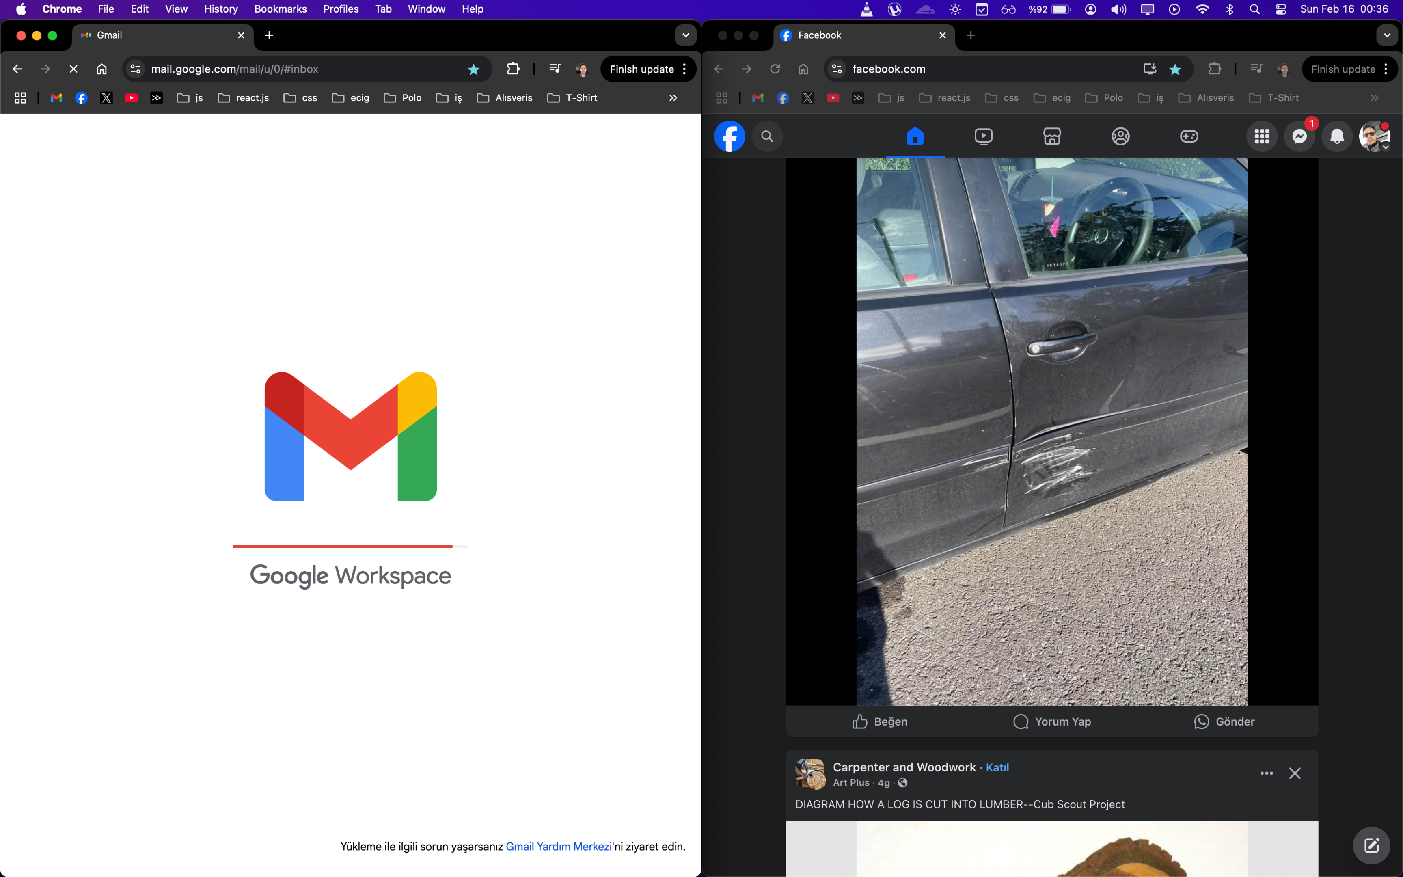Open Facebook Gaming icon

click(1189, 136)
